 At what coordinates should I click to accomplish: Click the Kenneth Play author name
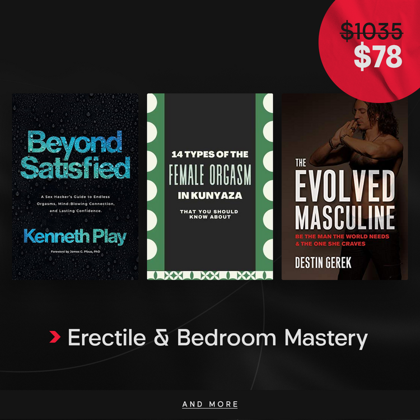[75, 237]
